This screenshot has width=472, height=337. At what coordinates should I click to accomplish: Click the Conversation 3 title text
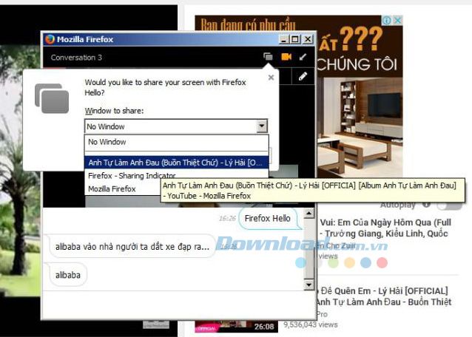(x=76, y=58)
